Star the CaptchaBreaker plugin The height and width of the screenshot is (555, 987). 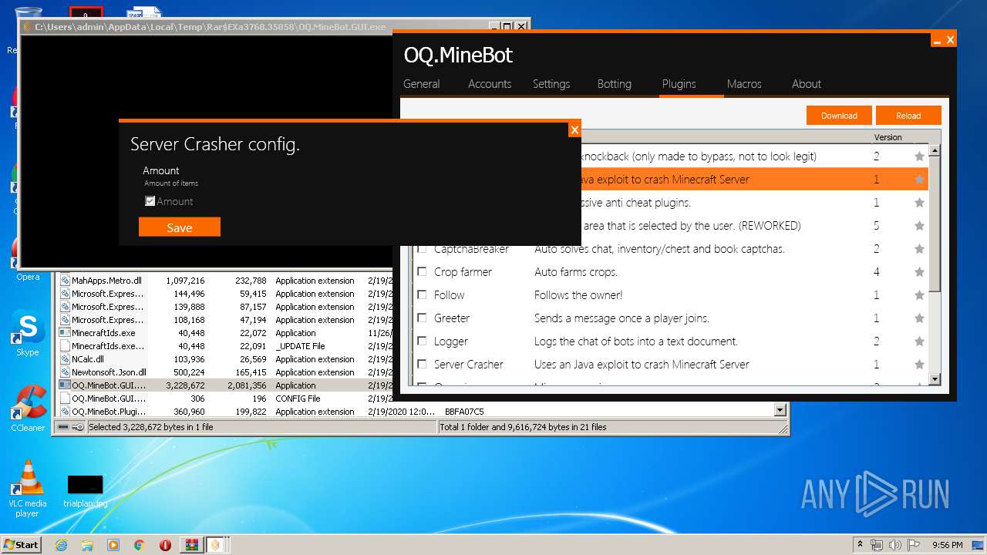(x=919, y=249)
